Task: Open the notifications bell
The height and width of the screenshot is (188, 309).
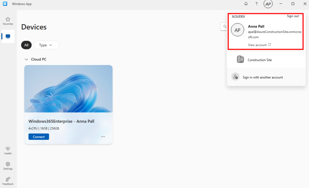Action: coord(246,4)
